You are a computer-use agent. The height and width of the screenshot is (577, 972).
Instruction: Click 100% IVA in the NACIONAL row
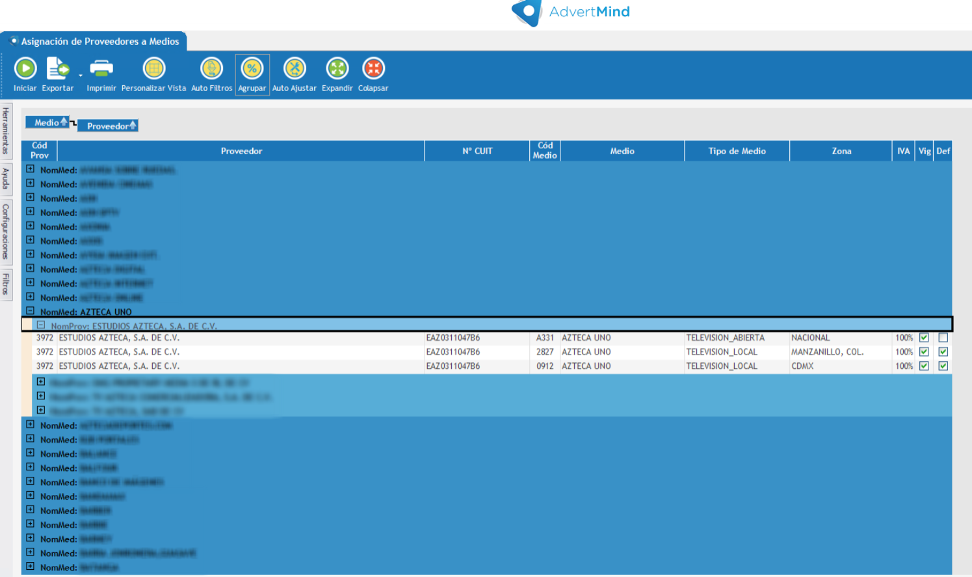click(904, 338)
